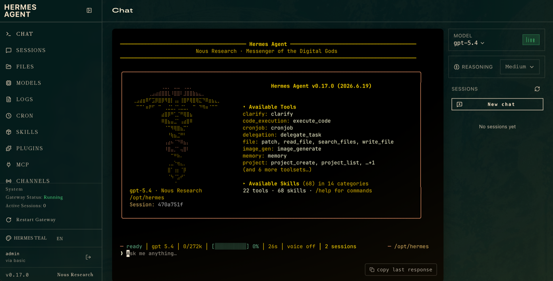Click the Files folder icon
Viewport: 553px width, 281px height.
click(x=9, y=67)
